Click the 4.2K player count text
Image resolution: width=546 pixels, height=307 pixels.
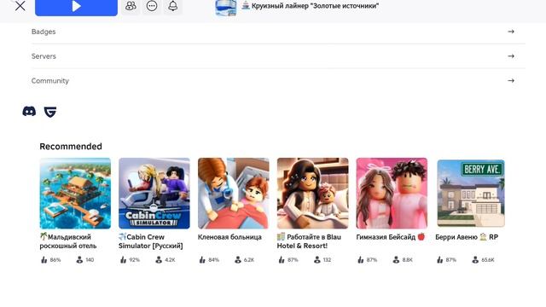pyautogui.click(x=170, y=260)
